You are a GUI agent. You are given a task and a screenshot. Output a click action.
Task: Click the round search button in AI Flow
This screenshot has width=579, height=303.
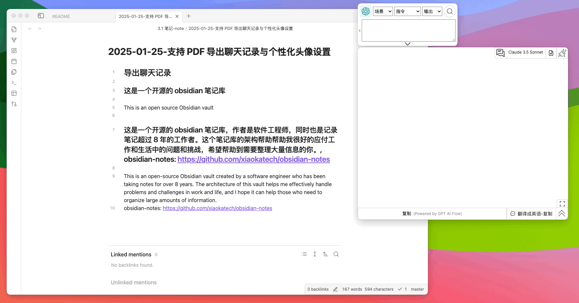coord(450,11)
